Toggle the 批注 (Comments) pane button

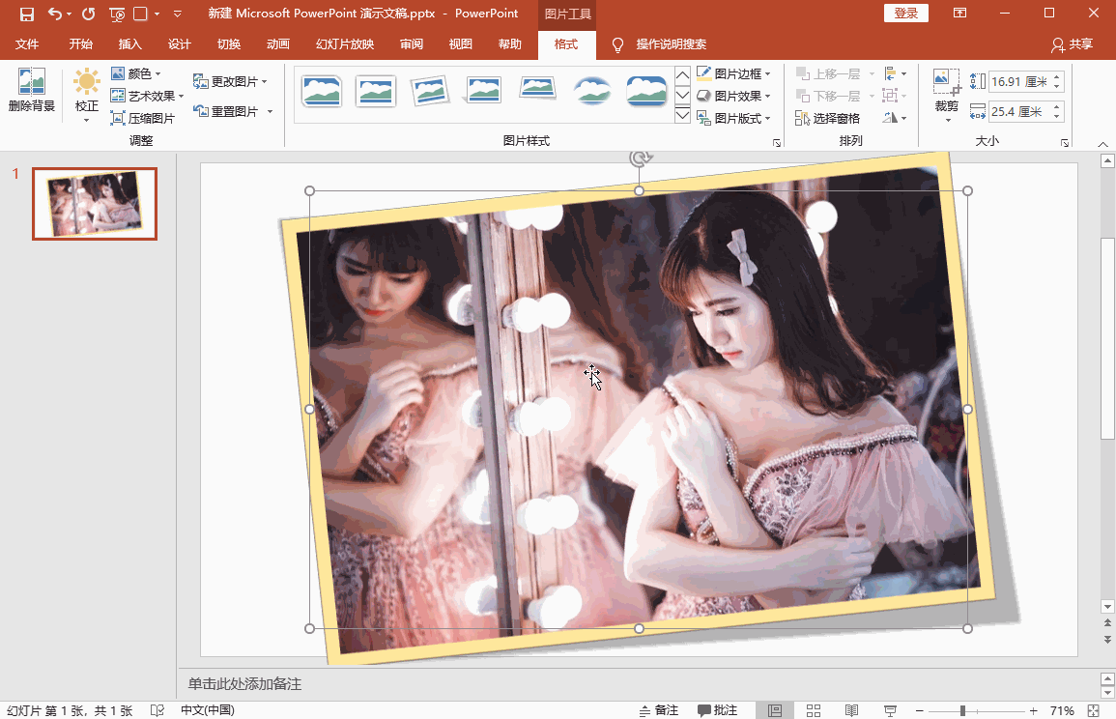(718, 710)
